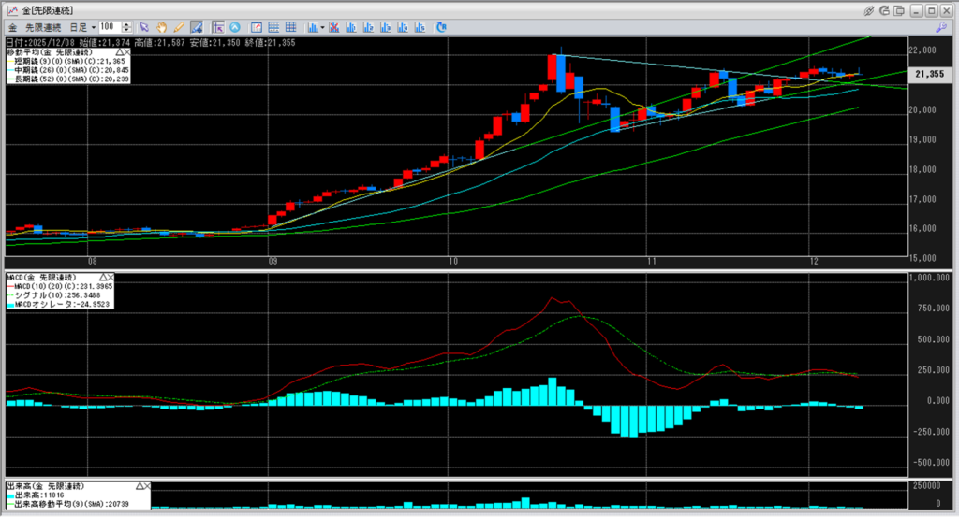Activate the hand pan tool
959x517 pixels.
click(x=162, y=27)
